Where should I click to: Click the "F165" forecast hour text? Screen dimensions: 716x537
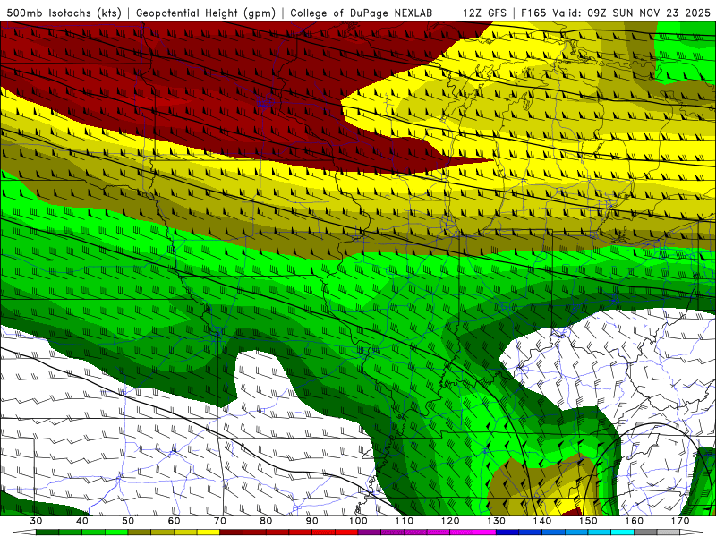[x=533, y=13]
